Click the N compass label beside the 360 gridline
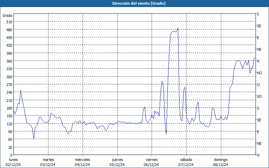Image resolution: width=269 pixels, height=168 pixels. [258, 61]
